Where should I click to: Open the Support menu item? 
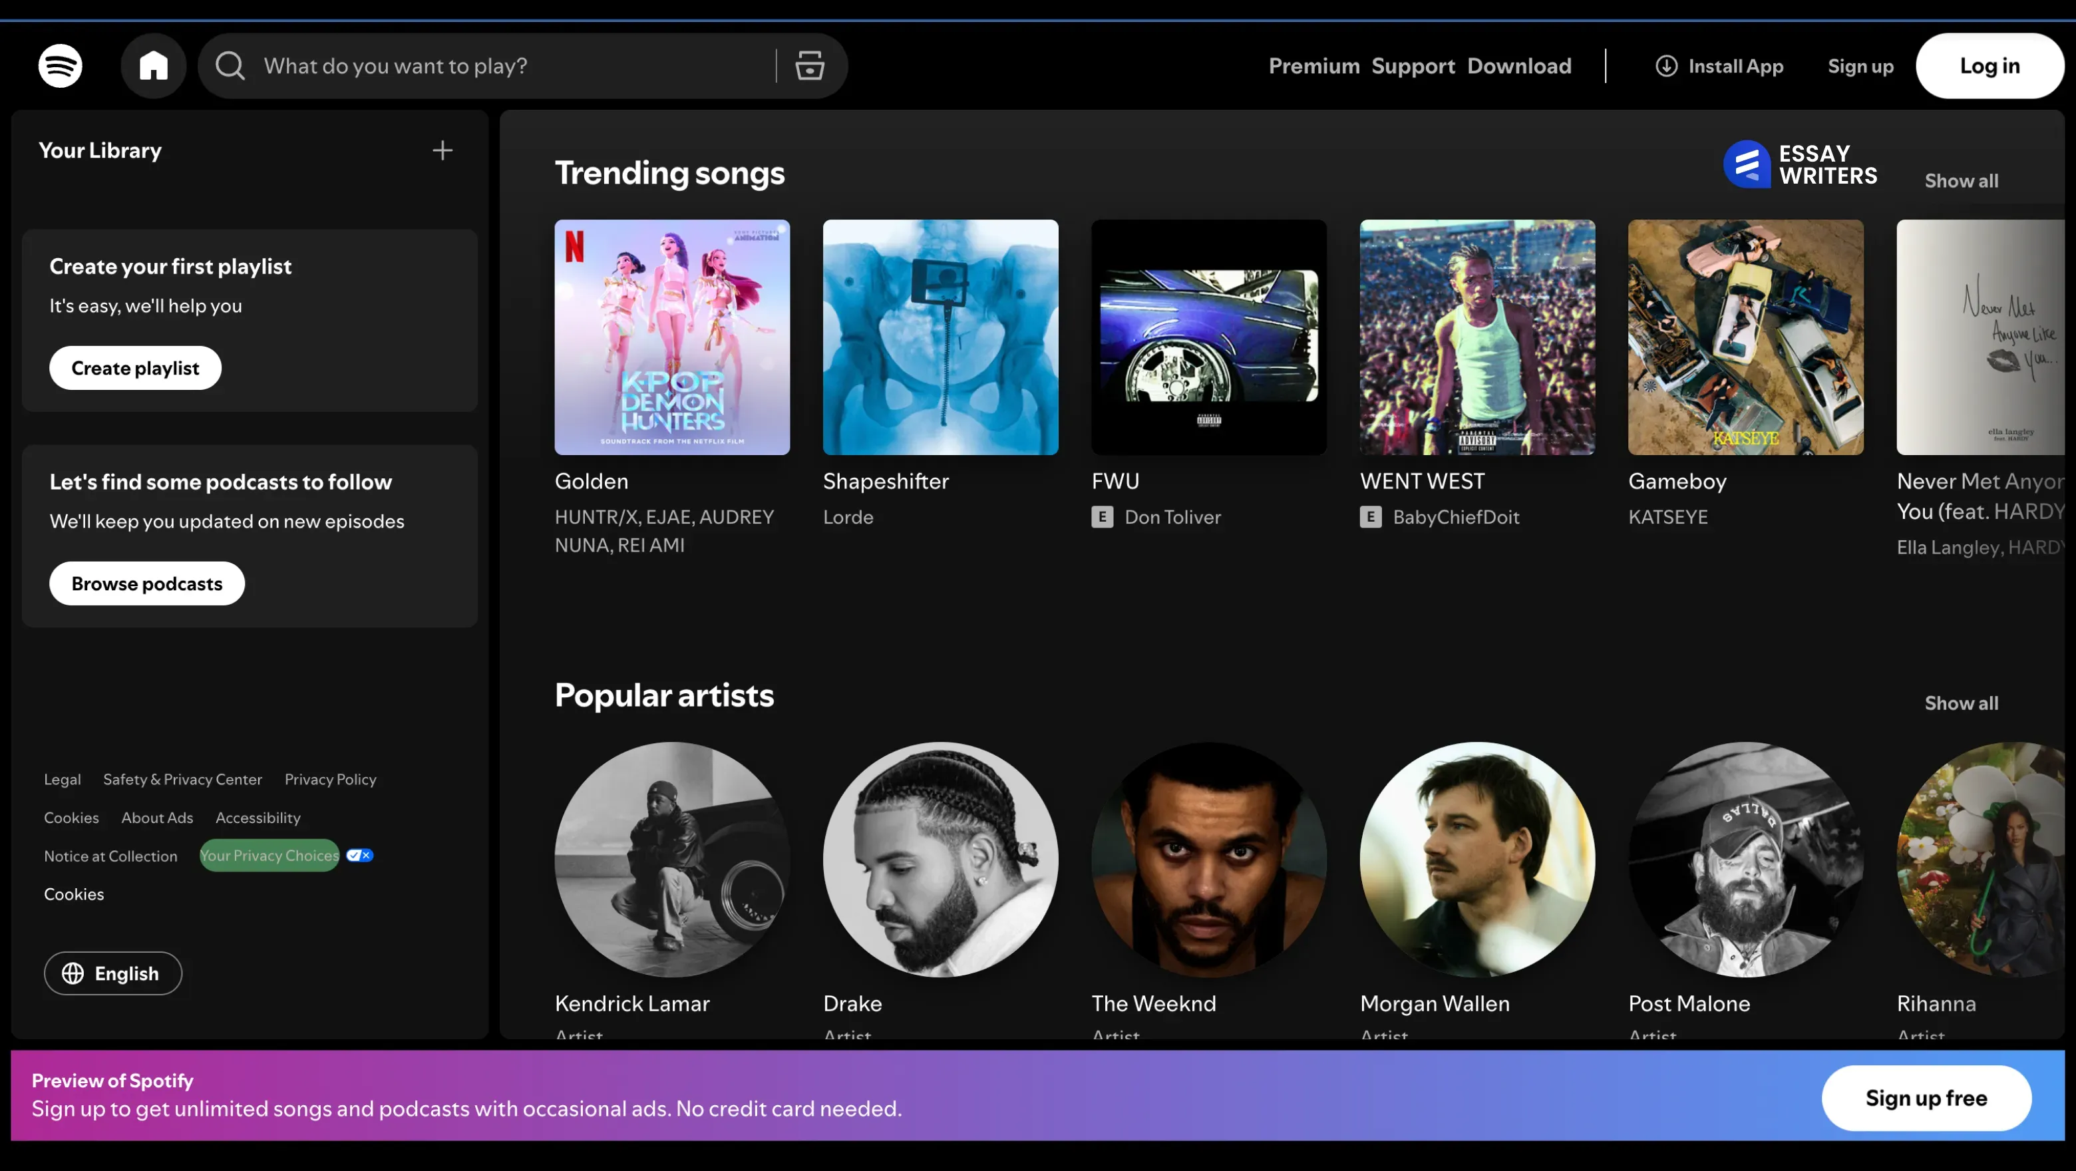click(x=1413, y=66)
